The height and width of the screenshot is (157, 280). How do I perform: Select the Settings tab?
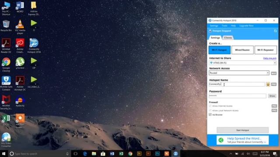[215, 38]
